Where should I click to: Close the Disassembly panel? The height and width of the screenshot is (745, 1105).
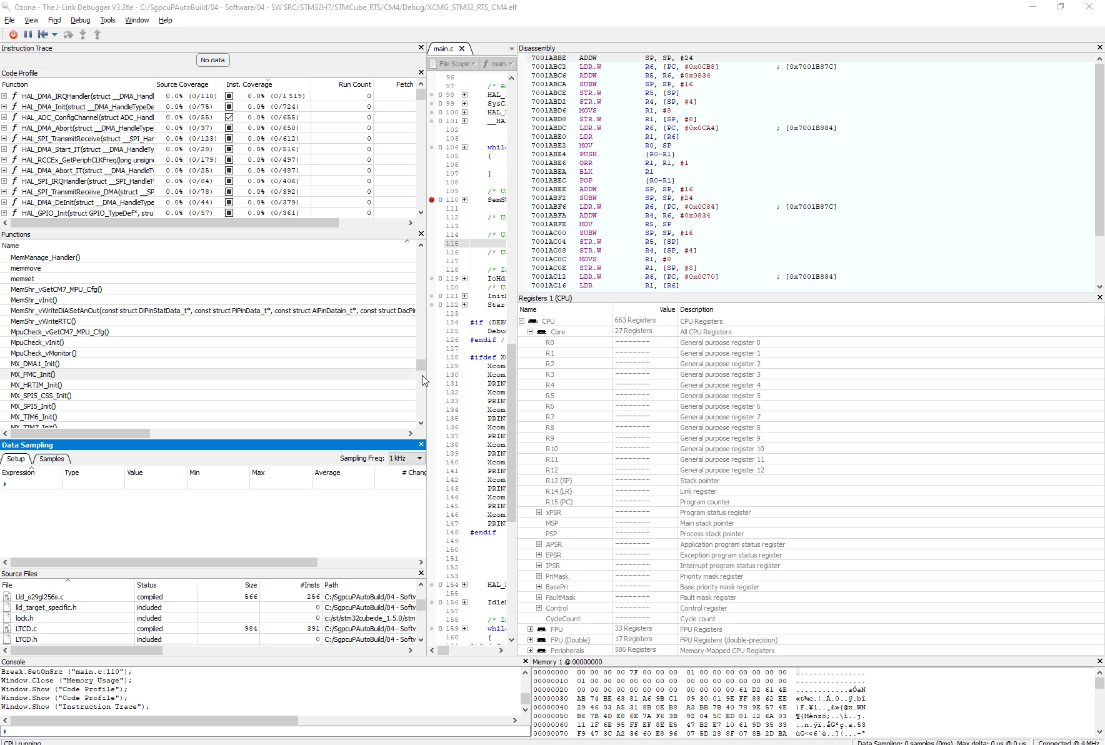[1100, 47]
